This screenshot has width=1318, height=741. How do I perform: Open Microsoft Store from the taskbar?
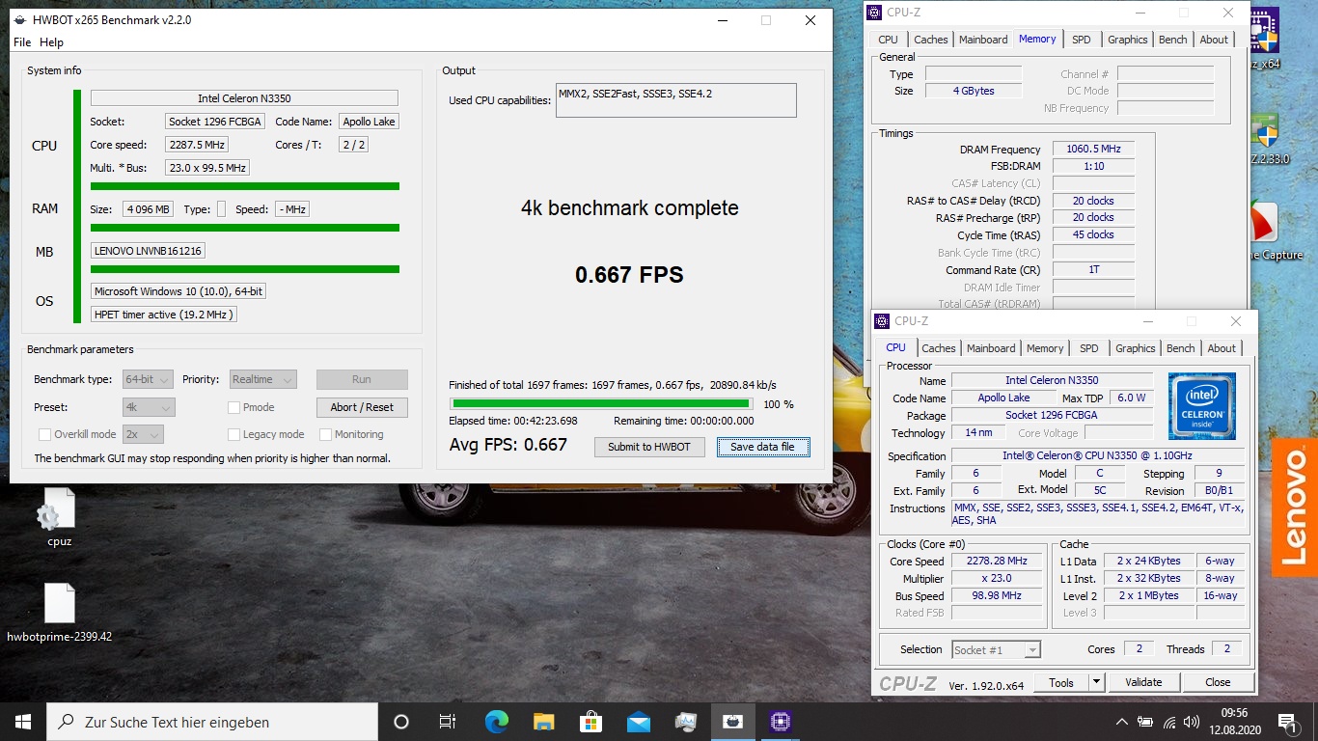pos(590,722)
